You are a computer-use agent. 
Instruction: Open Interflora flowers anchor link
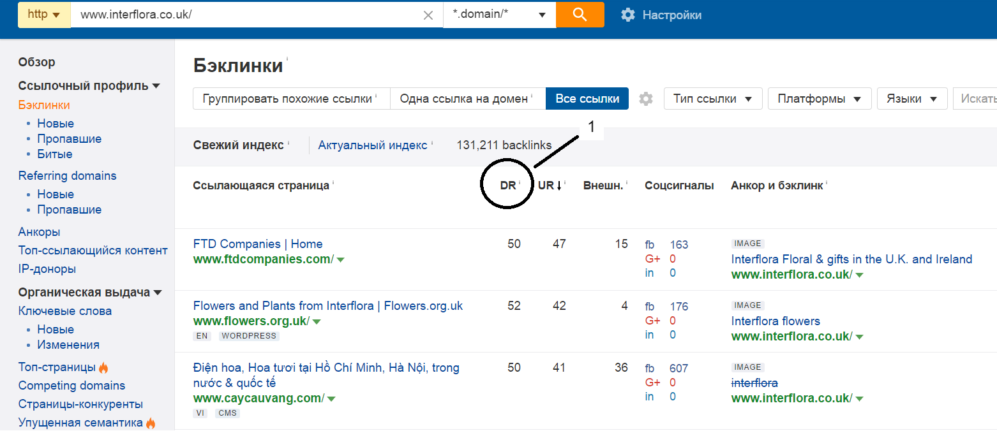coord(776,321)
